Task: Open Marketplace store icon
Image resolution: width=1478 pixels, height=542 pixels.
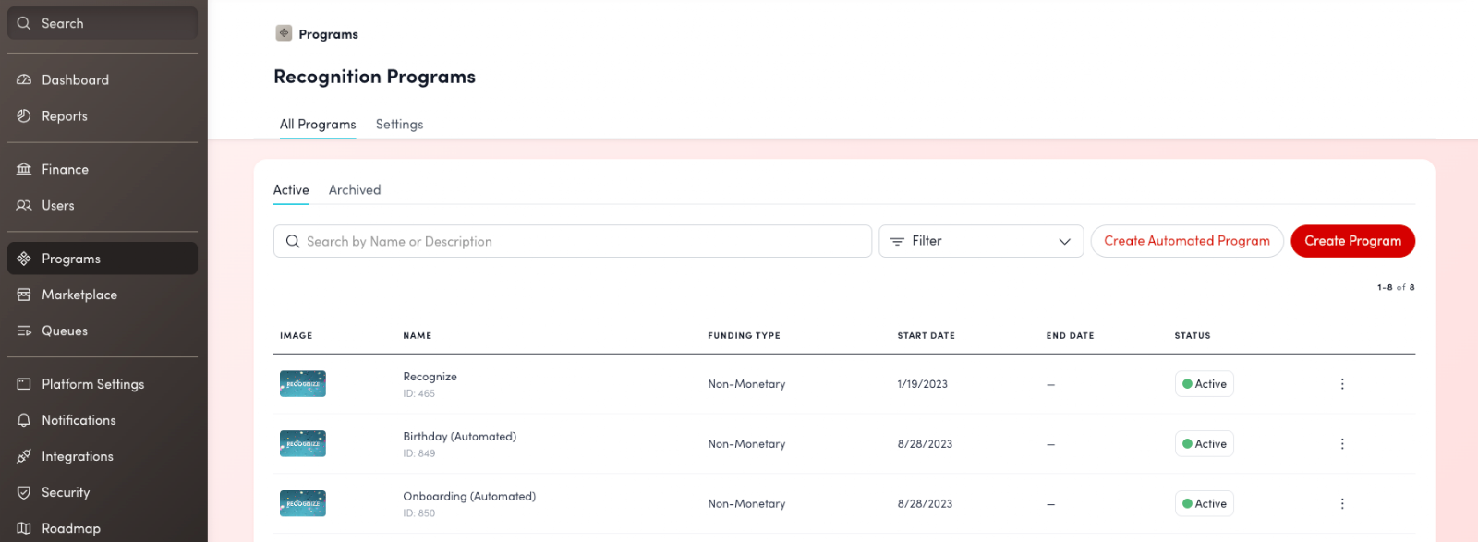Action: (24, 295)
